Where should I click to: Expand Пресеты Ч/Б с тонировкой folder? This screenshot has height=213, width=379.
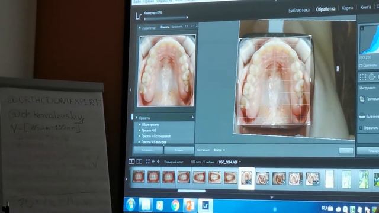tap(140, 136)
